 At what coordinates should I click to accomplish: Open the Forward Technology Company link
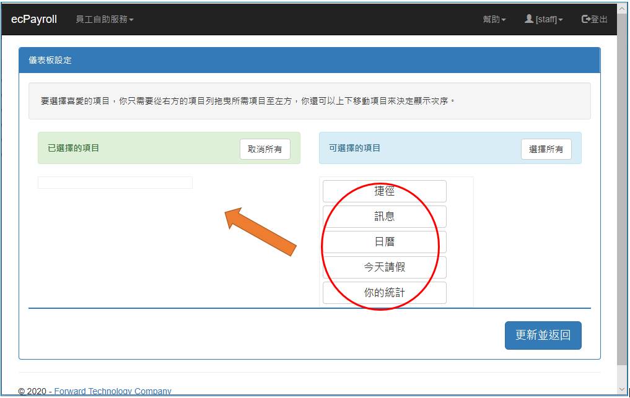pos(112,391)
